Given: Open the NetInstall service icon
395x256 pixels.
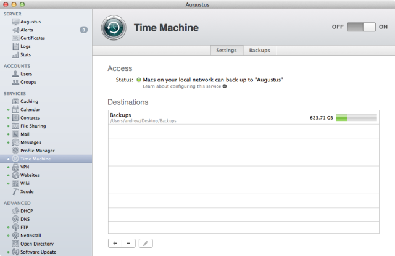Looking at the screenshot, I should click(x=15, y=236).
